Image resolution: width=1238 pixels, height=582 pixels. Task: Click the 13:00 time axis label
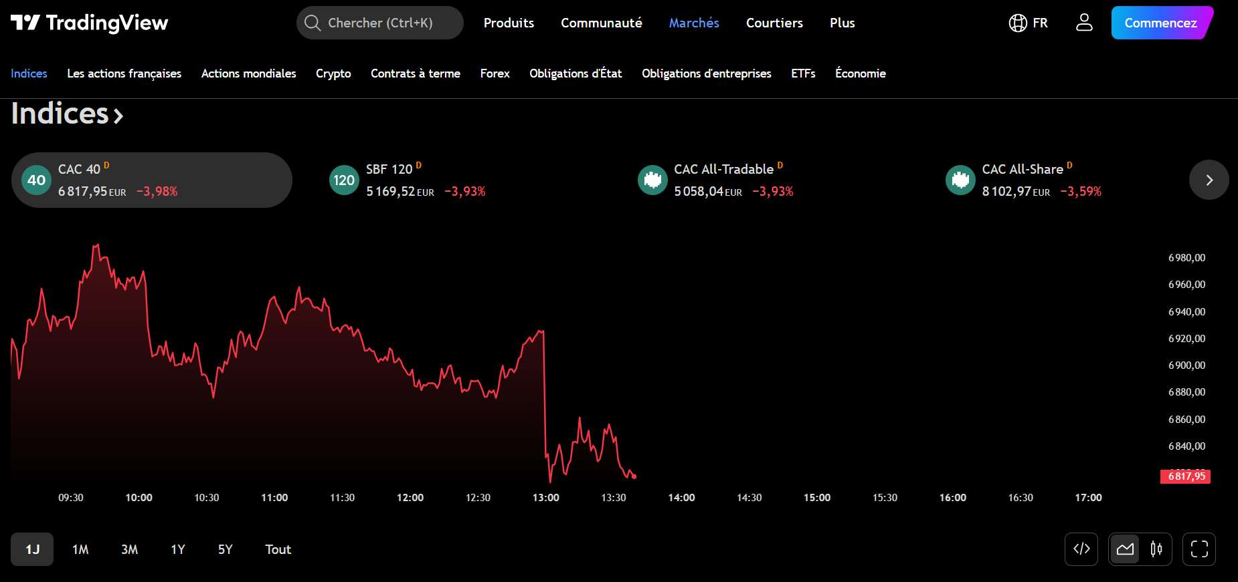tap(545, 498)
